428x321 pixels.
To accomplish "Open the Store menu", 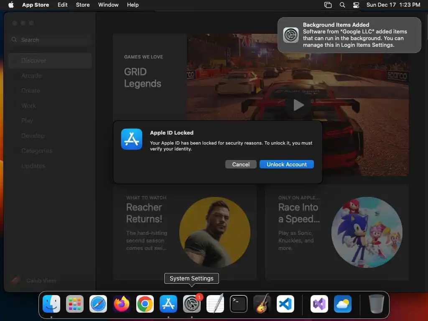I will [83, 5].
